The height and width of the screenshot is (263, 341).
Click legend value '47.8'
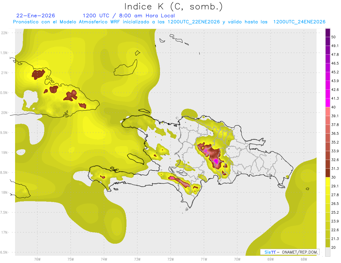[335, 54]
